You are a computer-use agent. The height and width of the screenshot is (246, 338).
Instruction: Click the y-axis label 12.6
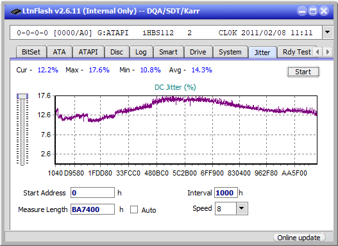[44, 115]
